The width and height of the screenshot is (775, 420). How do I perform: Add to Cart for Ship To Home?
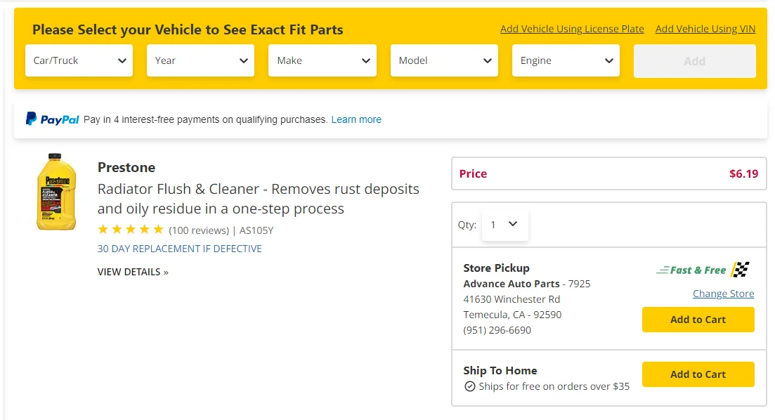[698, 374]
